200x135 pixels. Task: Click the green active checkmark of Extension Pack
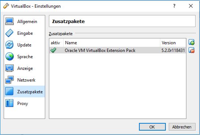coord(53,50)
